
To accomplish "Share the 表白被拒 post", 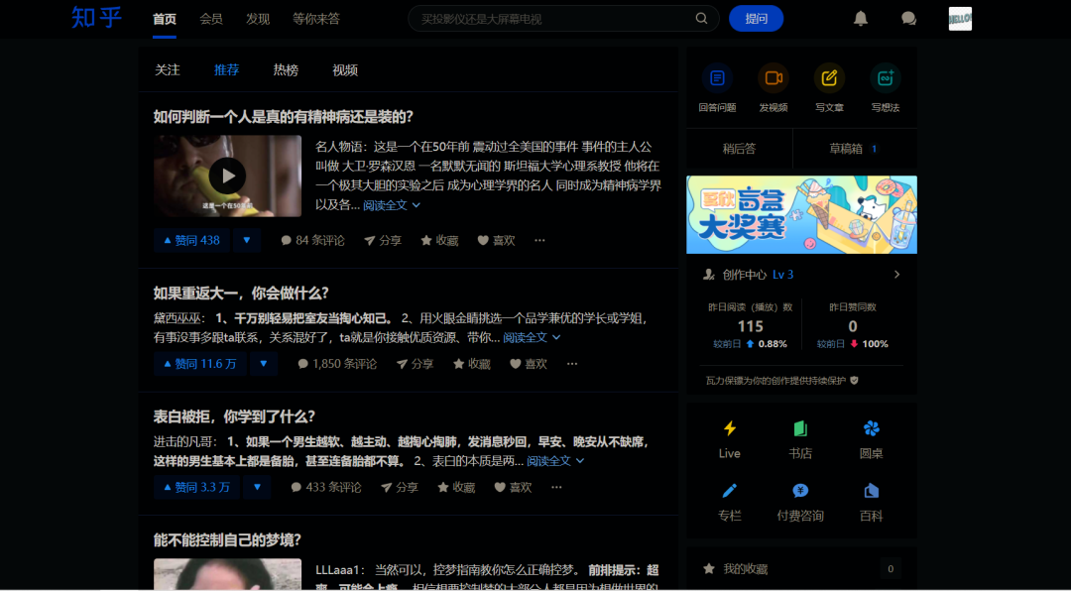I will click(x=399, y=487).
